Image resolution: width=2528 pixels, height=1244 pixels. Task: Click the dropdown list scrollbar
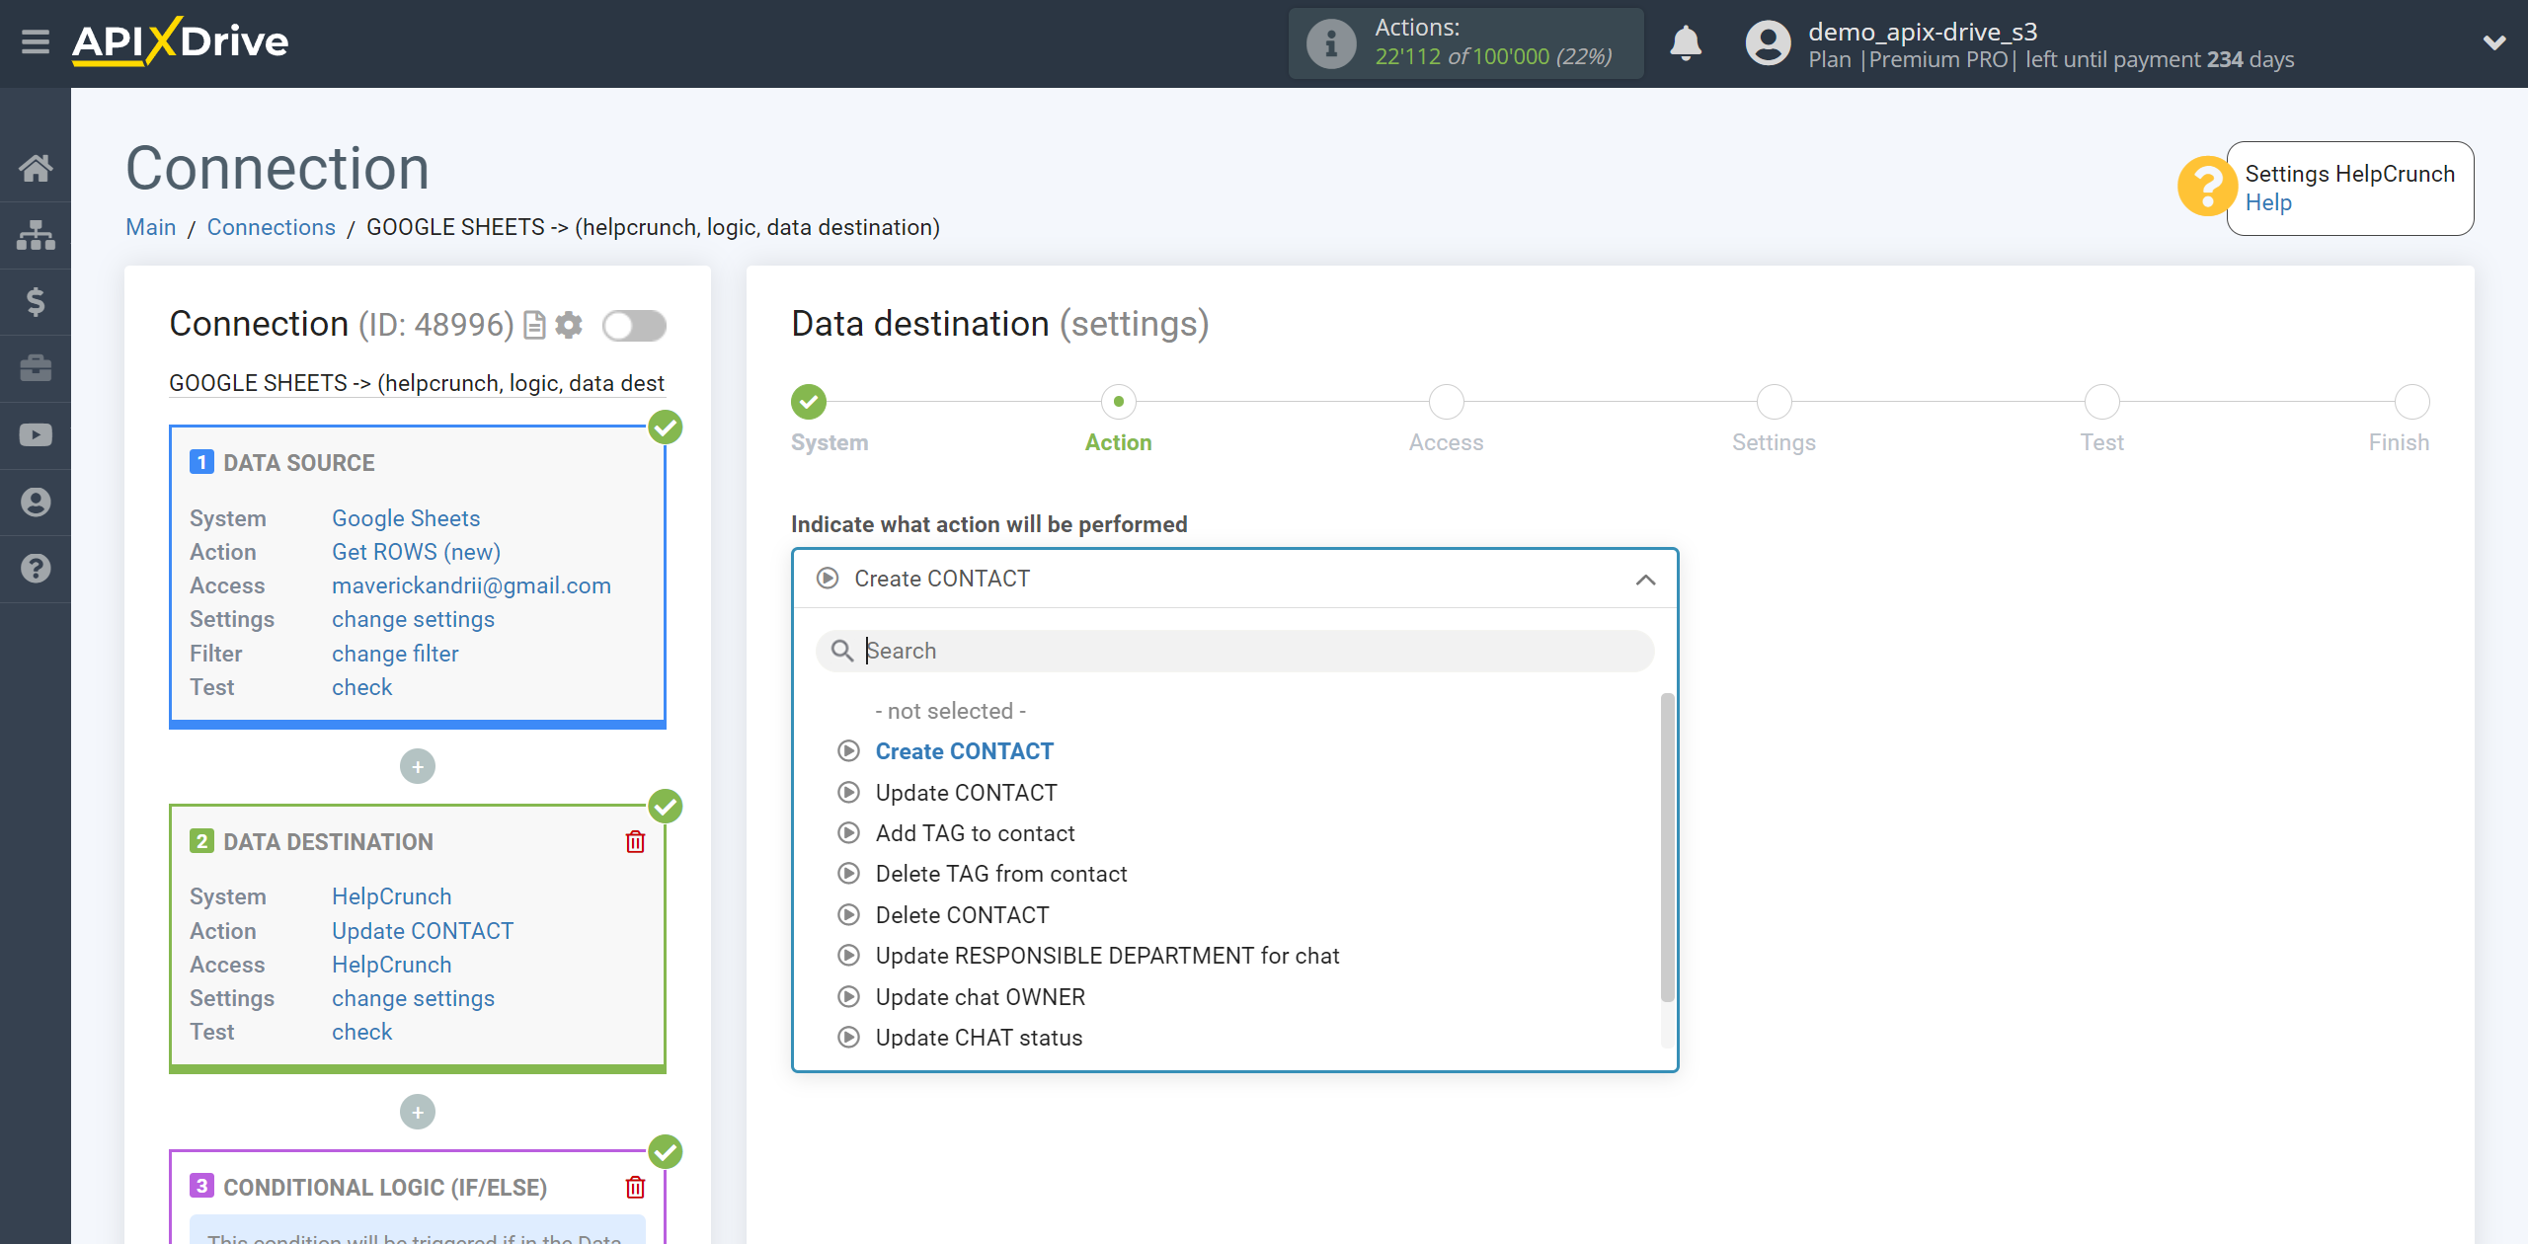[1668, 847]
